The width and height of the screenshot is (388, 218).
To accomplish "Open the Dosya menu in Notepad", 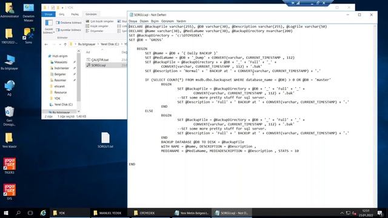I will [133, 21].
